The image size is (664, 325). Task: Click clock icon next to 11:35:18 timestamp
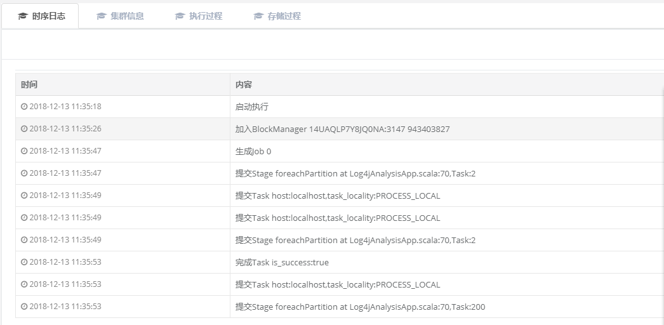tap(24, 107)
